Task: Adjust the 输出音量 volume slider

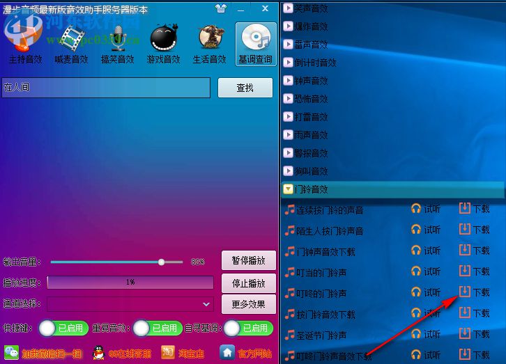Action: pyautogui.click(x=116, y=262)
